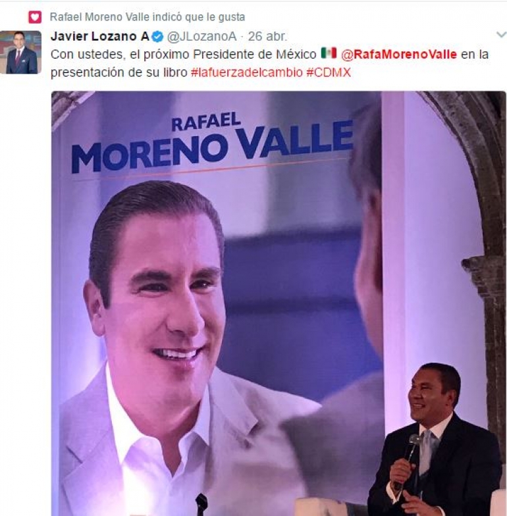Image resolution: width=507 pixels, height=516 pixels.
Task: Click the tweet text body
Action: 269,63
